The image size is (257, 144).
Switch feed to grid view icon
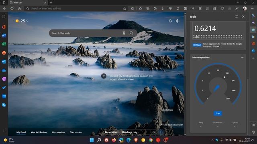[161, 132]
